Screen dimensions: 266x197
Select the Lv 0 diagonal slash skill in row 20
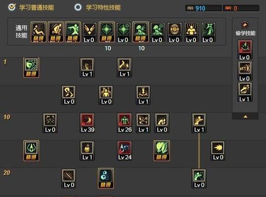68,178
